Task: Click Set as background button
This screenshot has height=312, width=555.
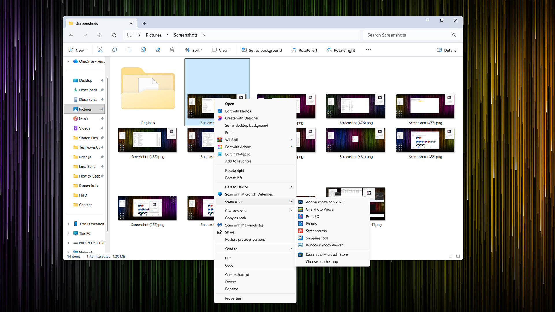Action: 262,50
